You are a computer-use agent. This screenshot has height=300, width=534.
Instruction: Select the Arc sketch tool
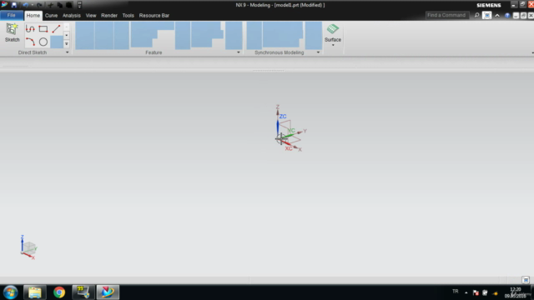pyautogui.click(x=30, y=42)
